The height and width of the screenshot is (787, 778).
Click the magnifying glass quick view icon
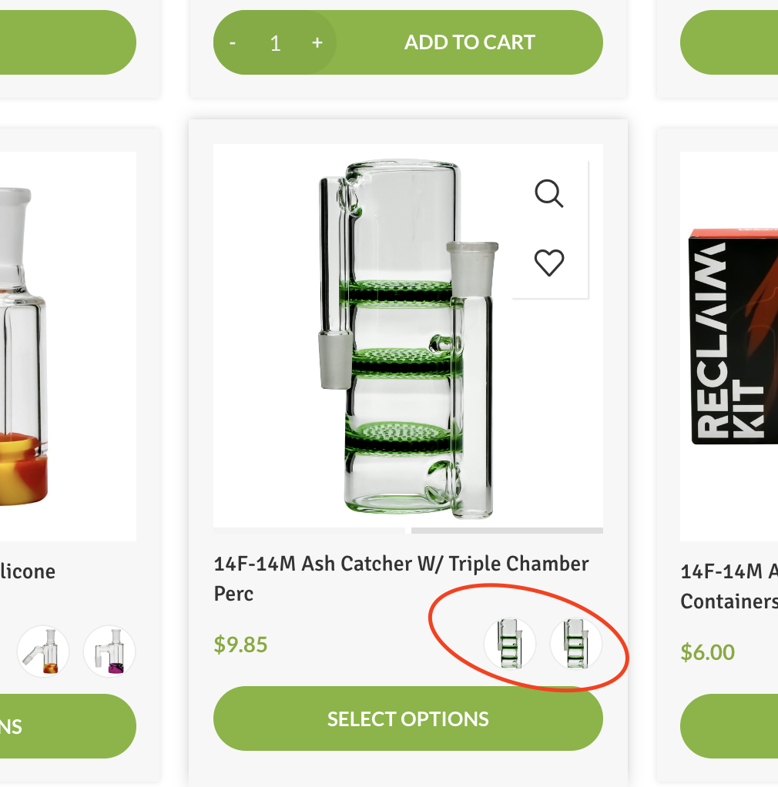pyautogui.click(x=549, y=193)
